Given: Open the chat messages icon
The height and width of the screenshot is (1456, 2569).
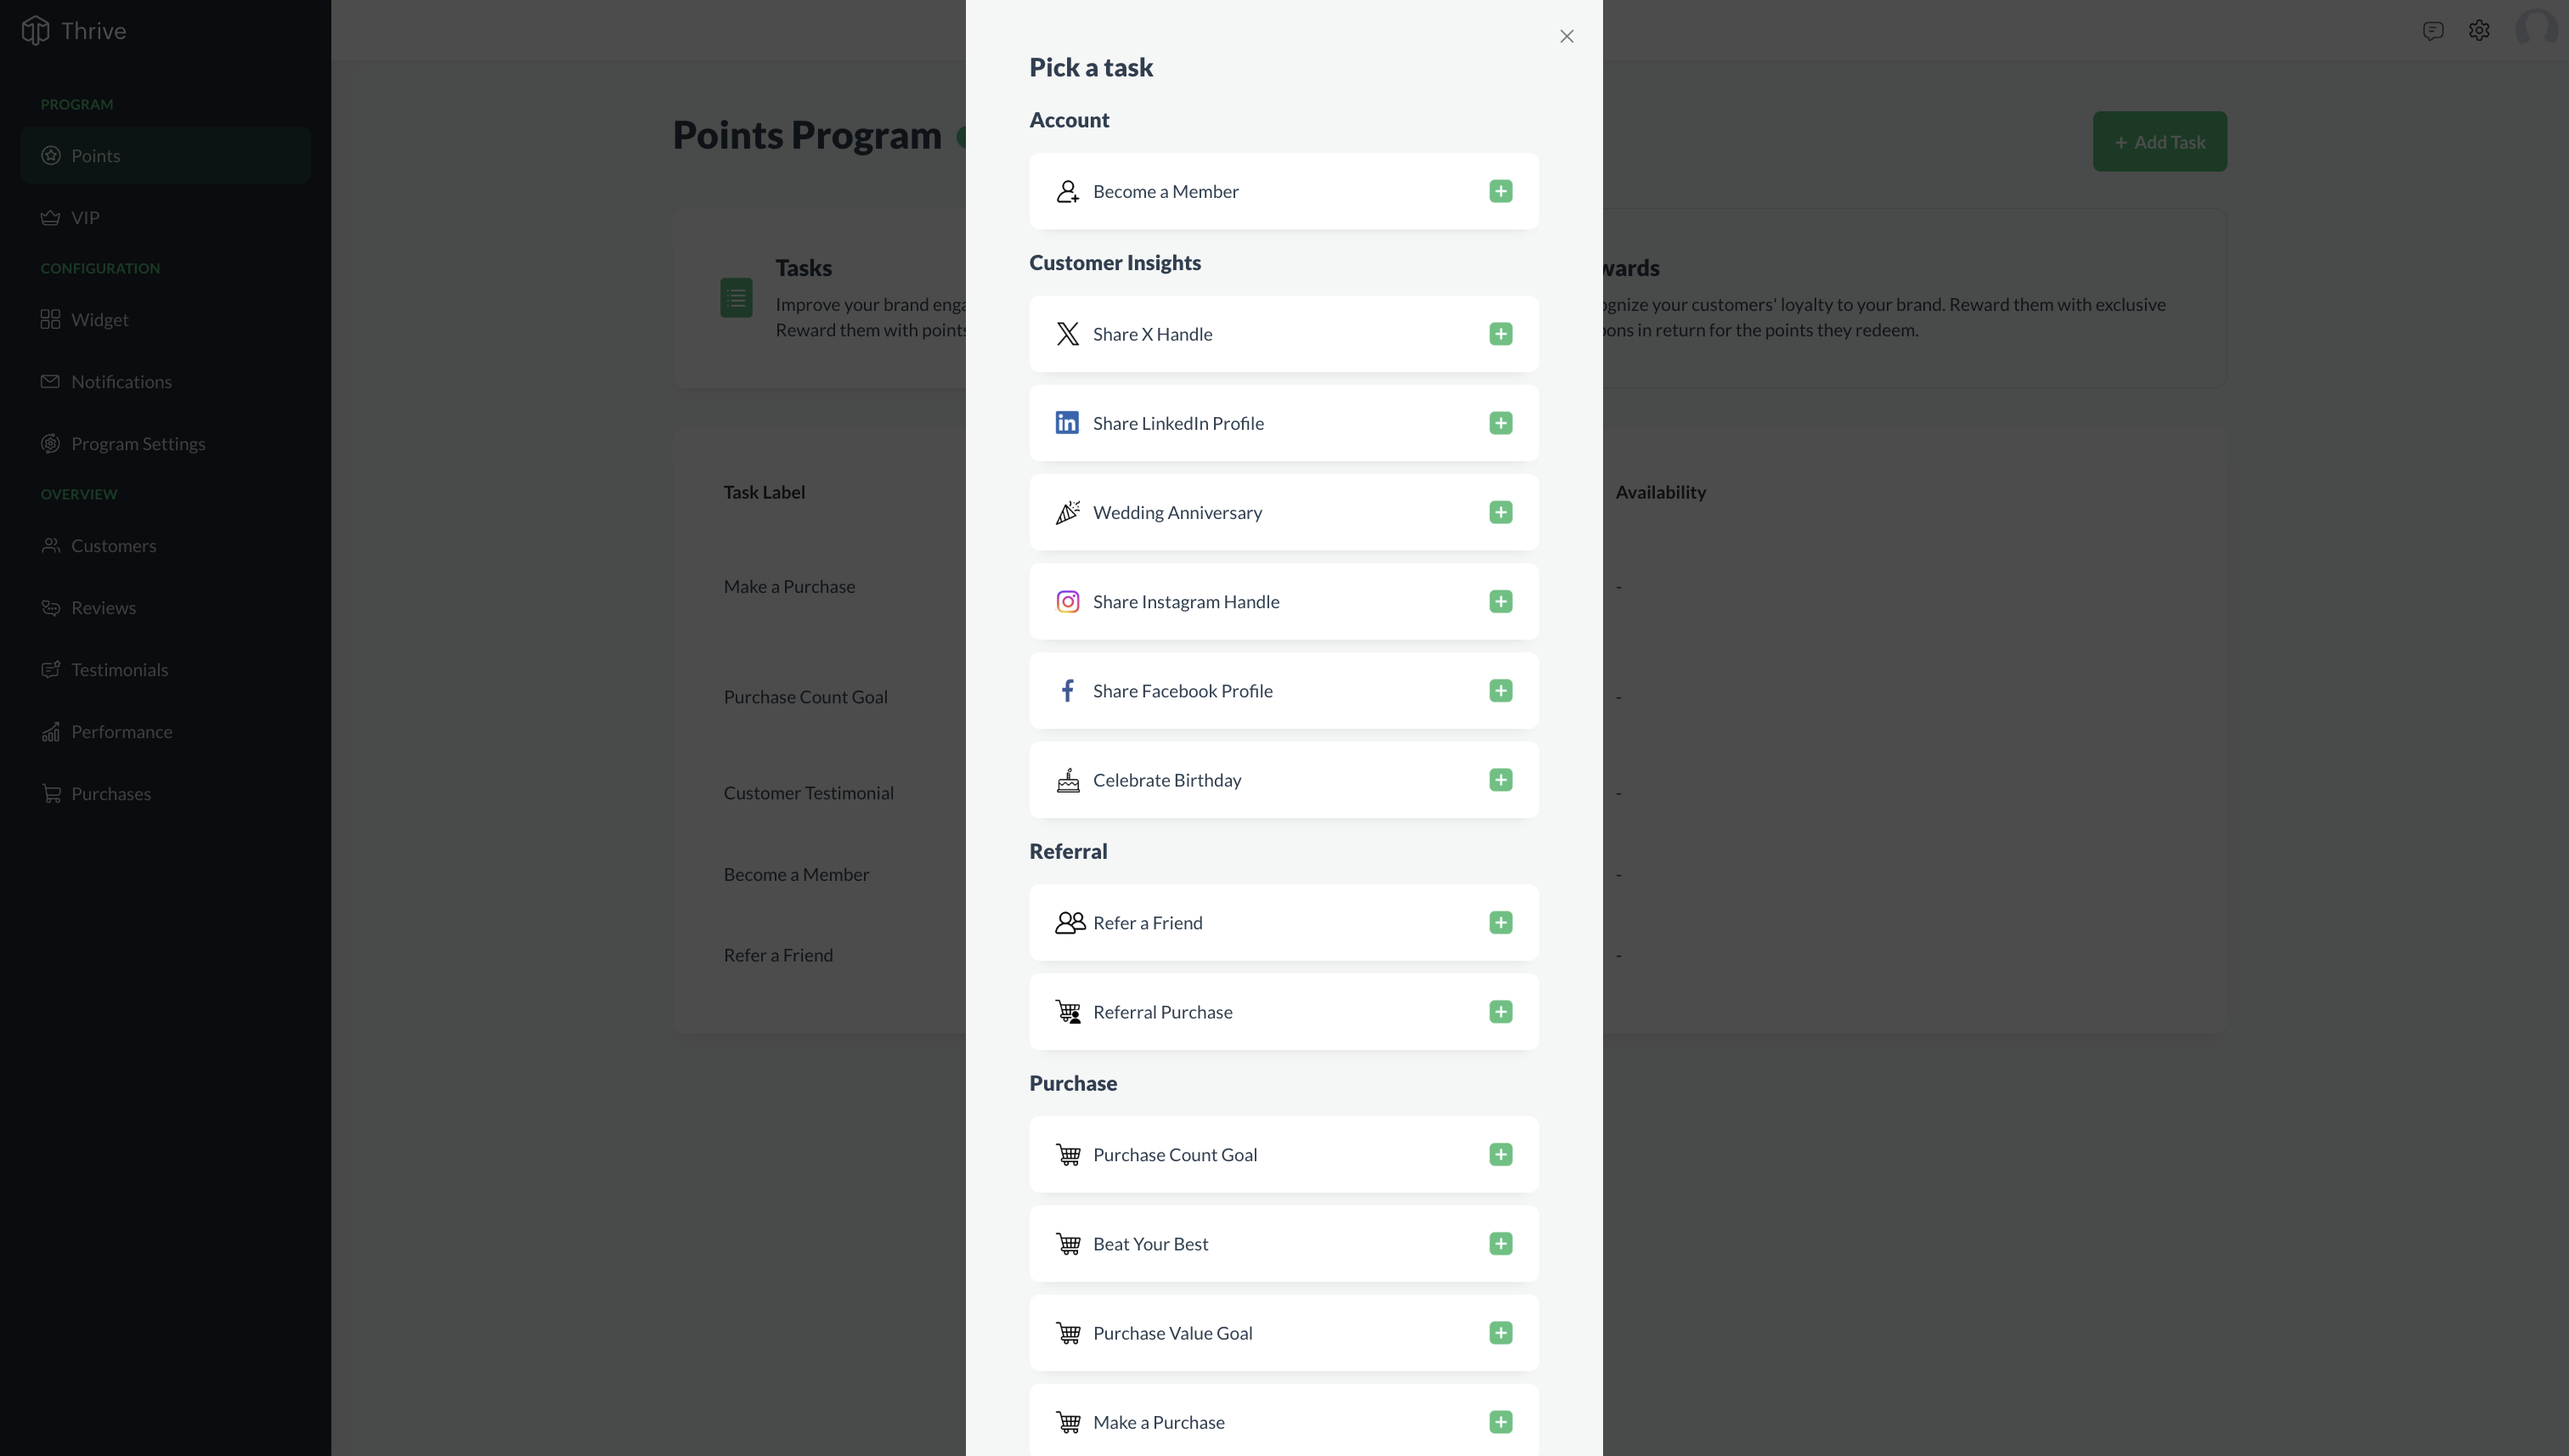Looking at the screenshot, I should pos(2432,31).
